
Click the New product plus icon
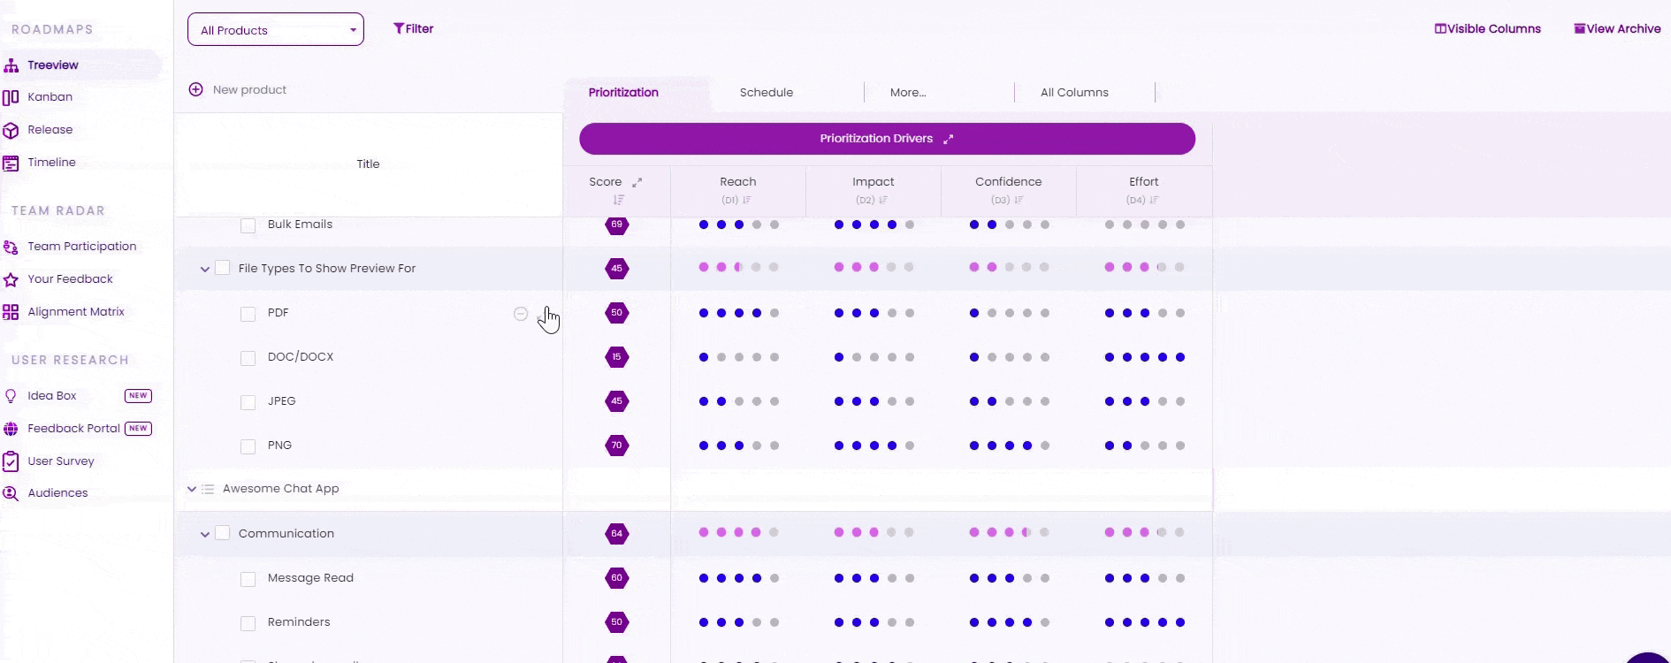pyautogui.click(x=196, y=89)
